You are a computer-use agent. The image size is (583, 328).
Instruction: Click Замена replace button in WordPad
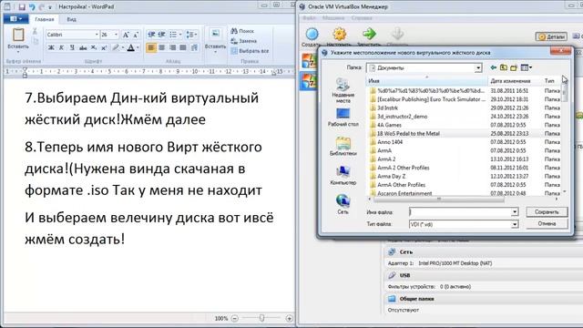coord(244,41)
